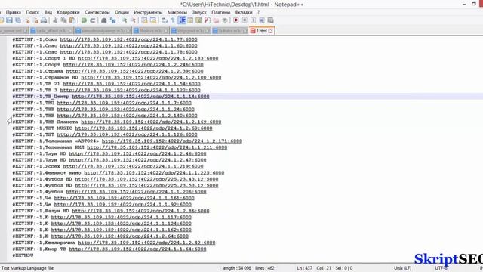
Task: Open Find with the binoculars icon
Action: (x=104, y=20)
